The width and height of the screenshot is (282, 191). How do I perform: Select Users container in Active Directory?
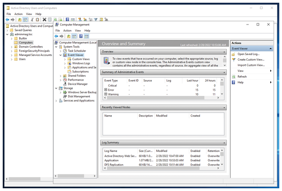tap(22, 59)
